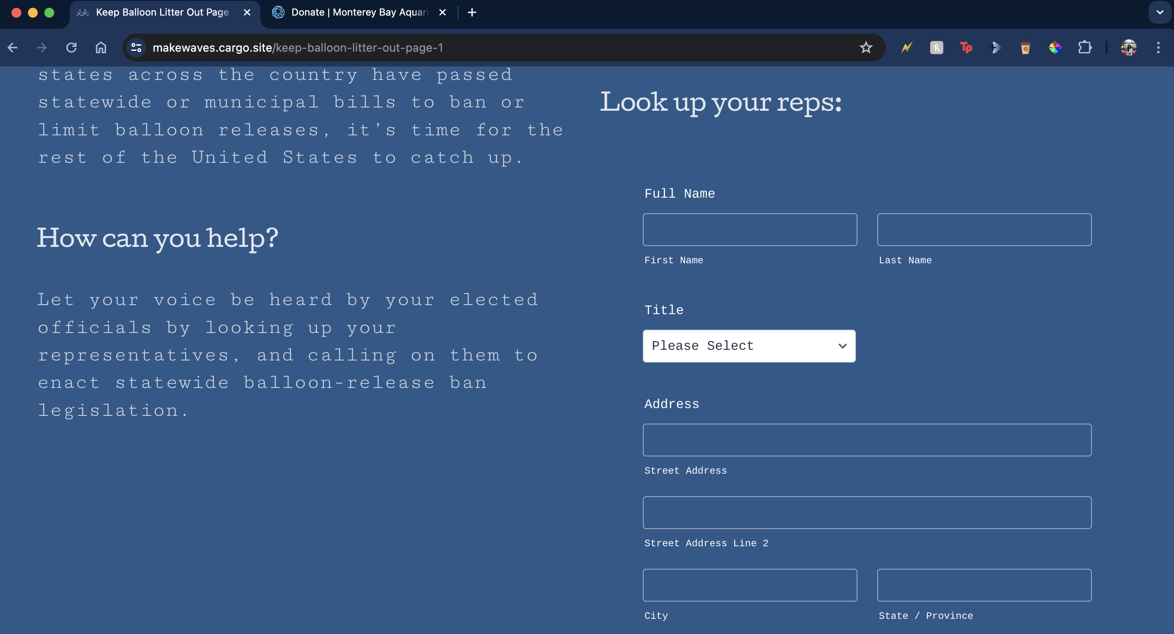Screen dimensions: 1174x634
Task: Focus the Street Address Line 2 field
Action: (867, 512)
